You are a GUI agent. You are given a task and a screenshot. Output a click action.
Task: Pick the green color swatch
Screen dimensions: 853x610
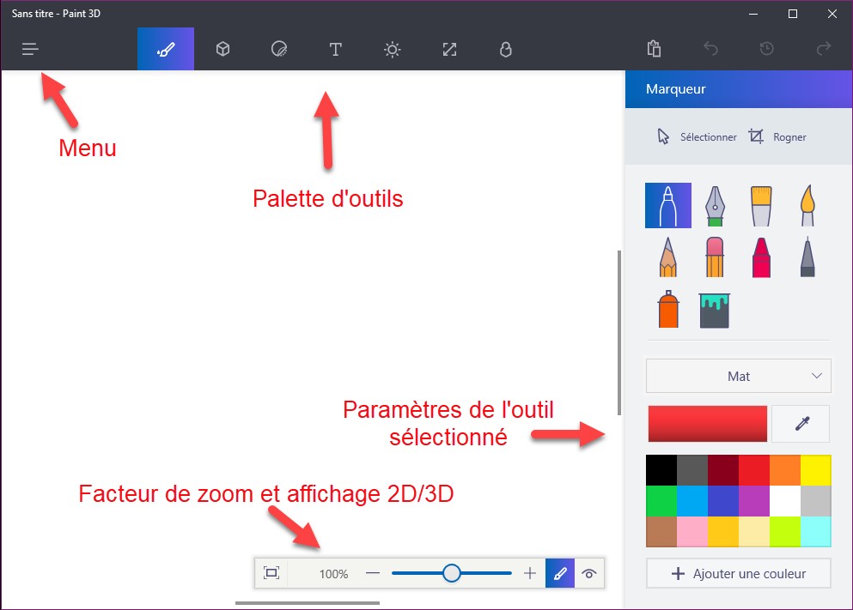(x=661, y=501)
